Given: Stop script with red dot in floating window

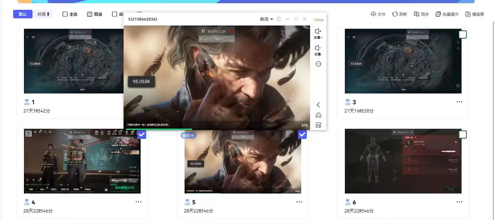Looking at the screenshot, I should pos(230,31).
